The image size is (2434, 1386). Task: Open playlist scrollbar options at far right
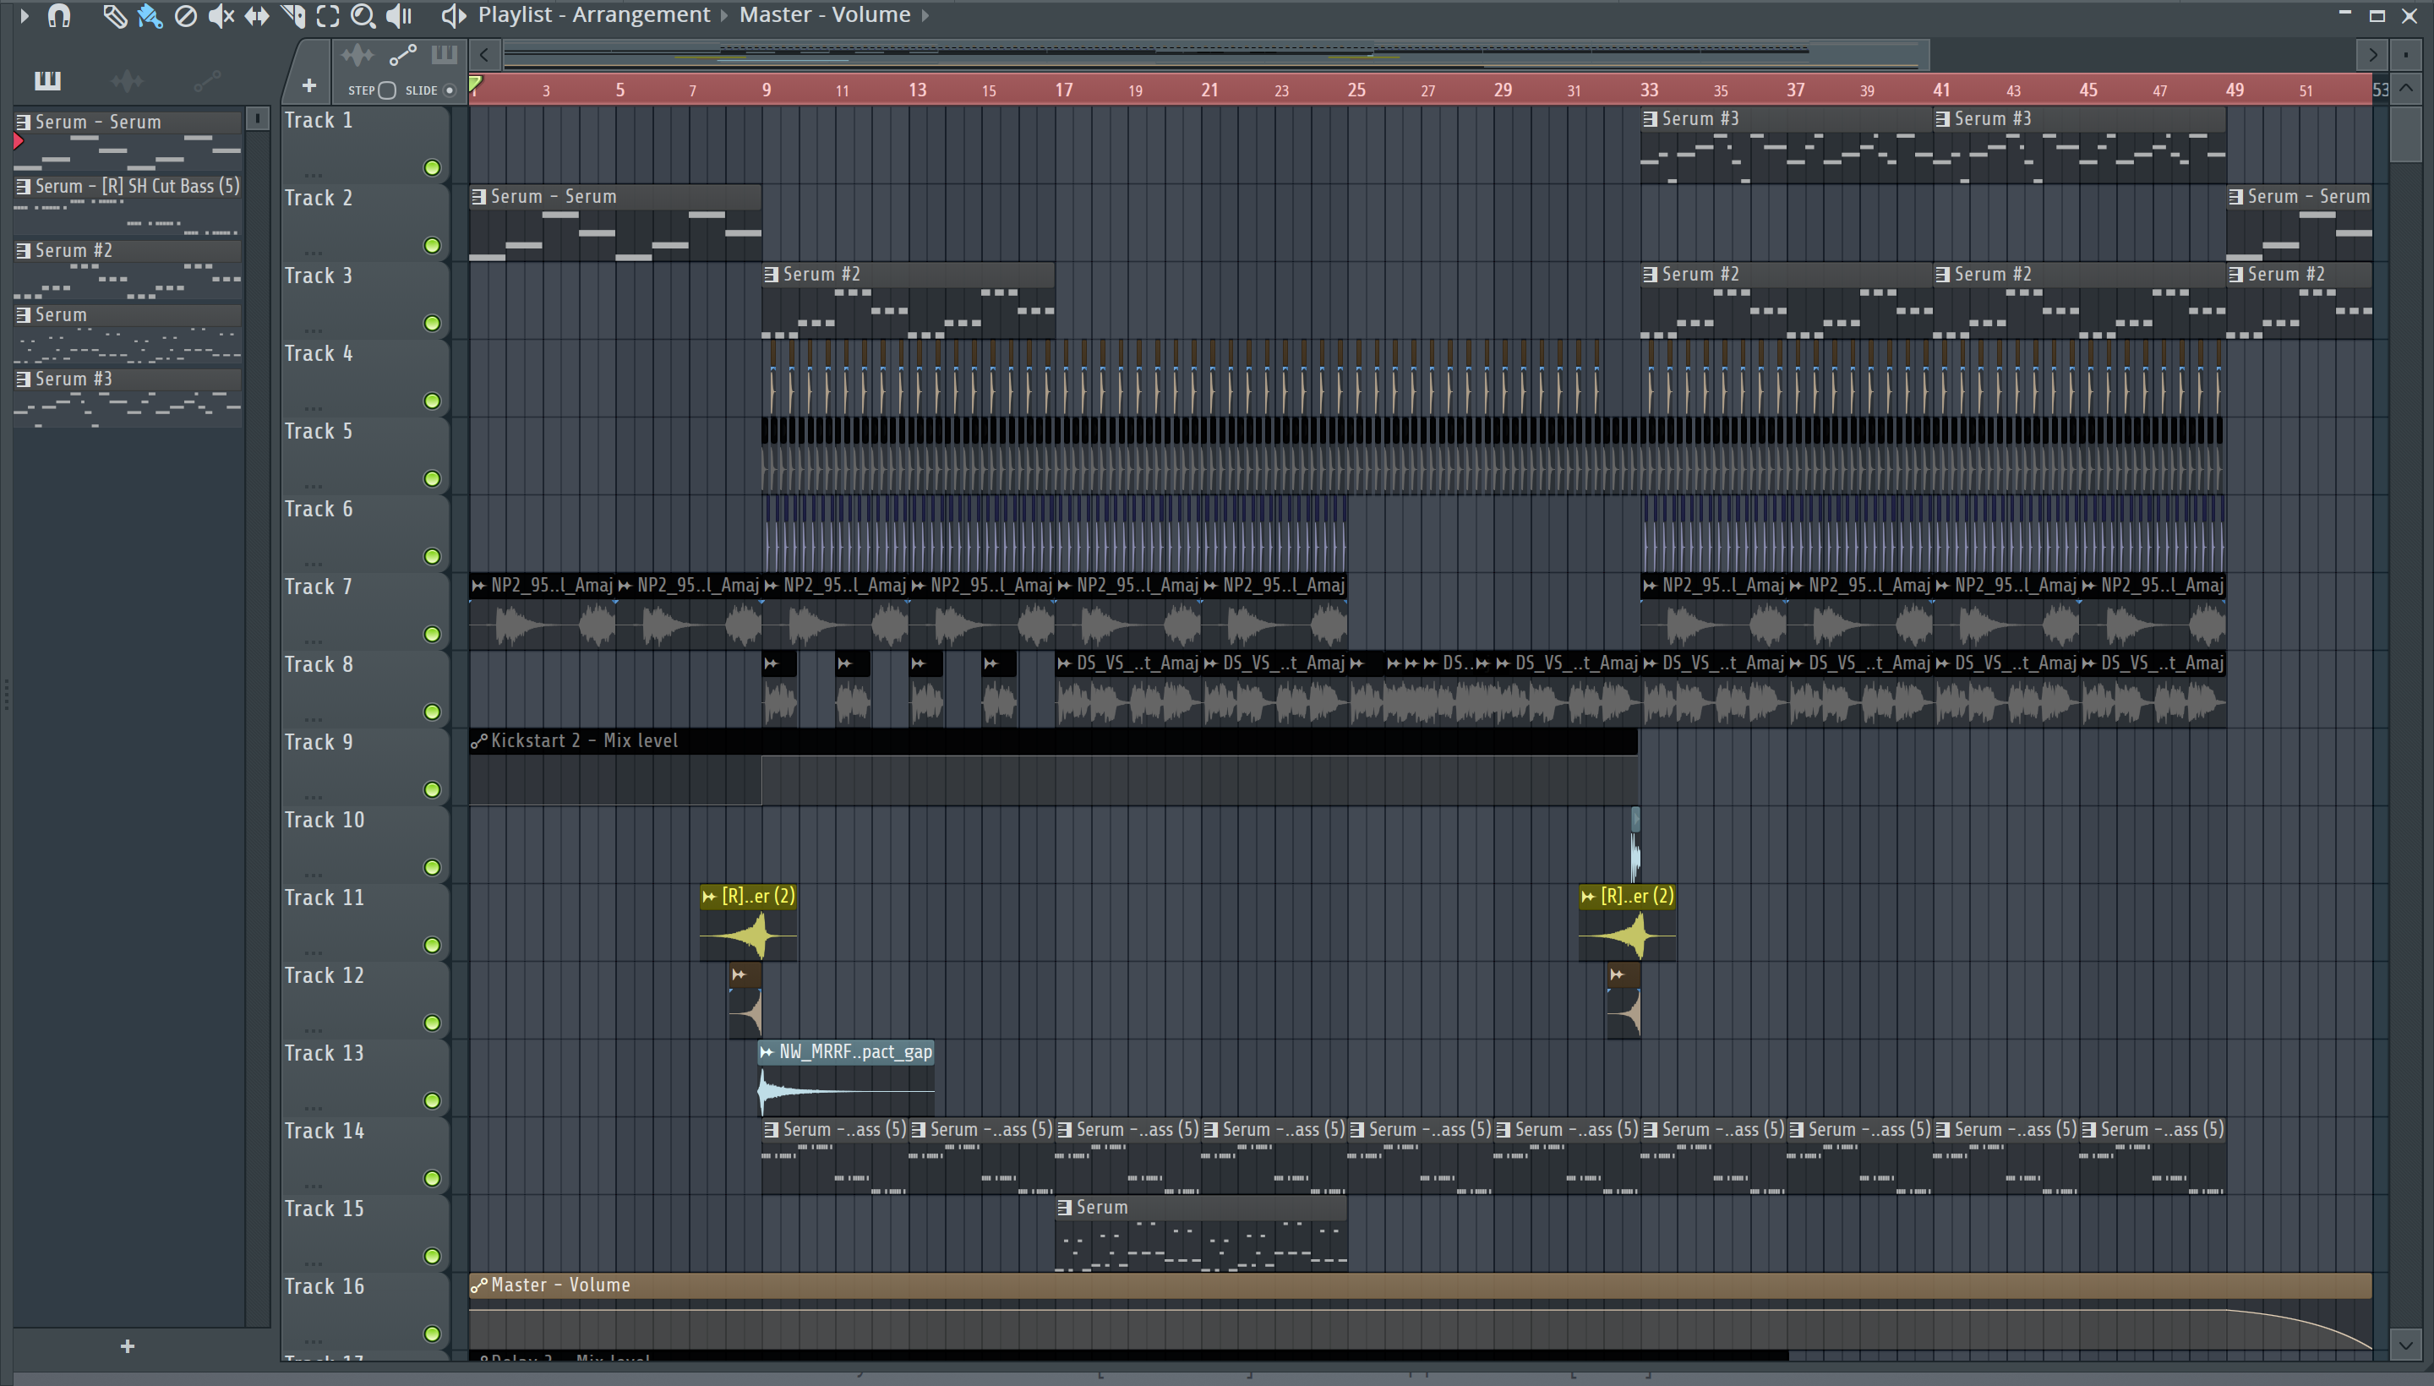click(x=2405, y=54)
